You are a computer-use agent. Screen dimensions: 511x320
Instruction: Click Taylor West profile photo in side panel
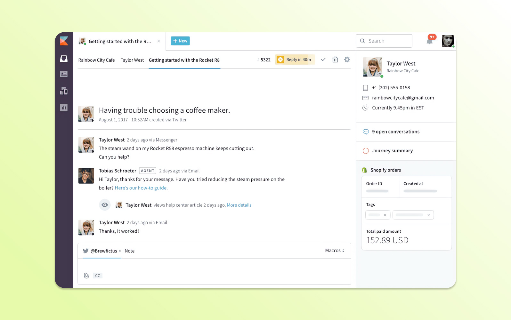[372, 67]
